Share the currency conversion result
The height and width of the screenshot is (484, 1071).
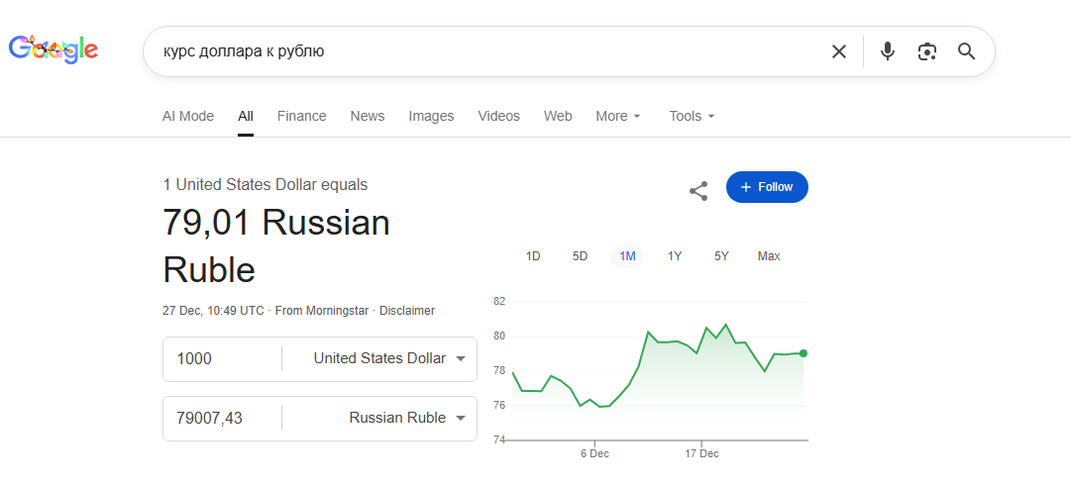[698, 191]
